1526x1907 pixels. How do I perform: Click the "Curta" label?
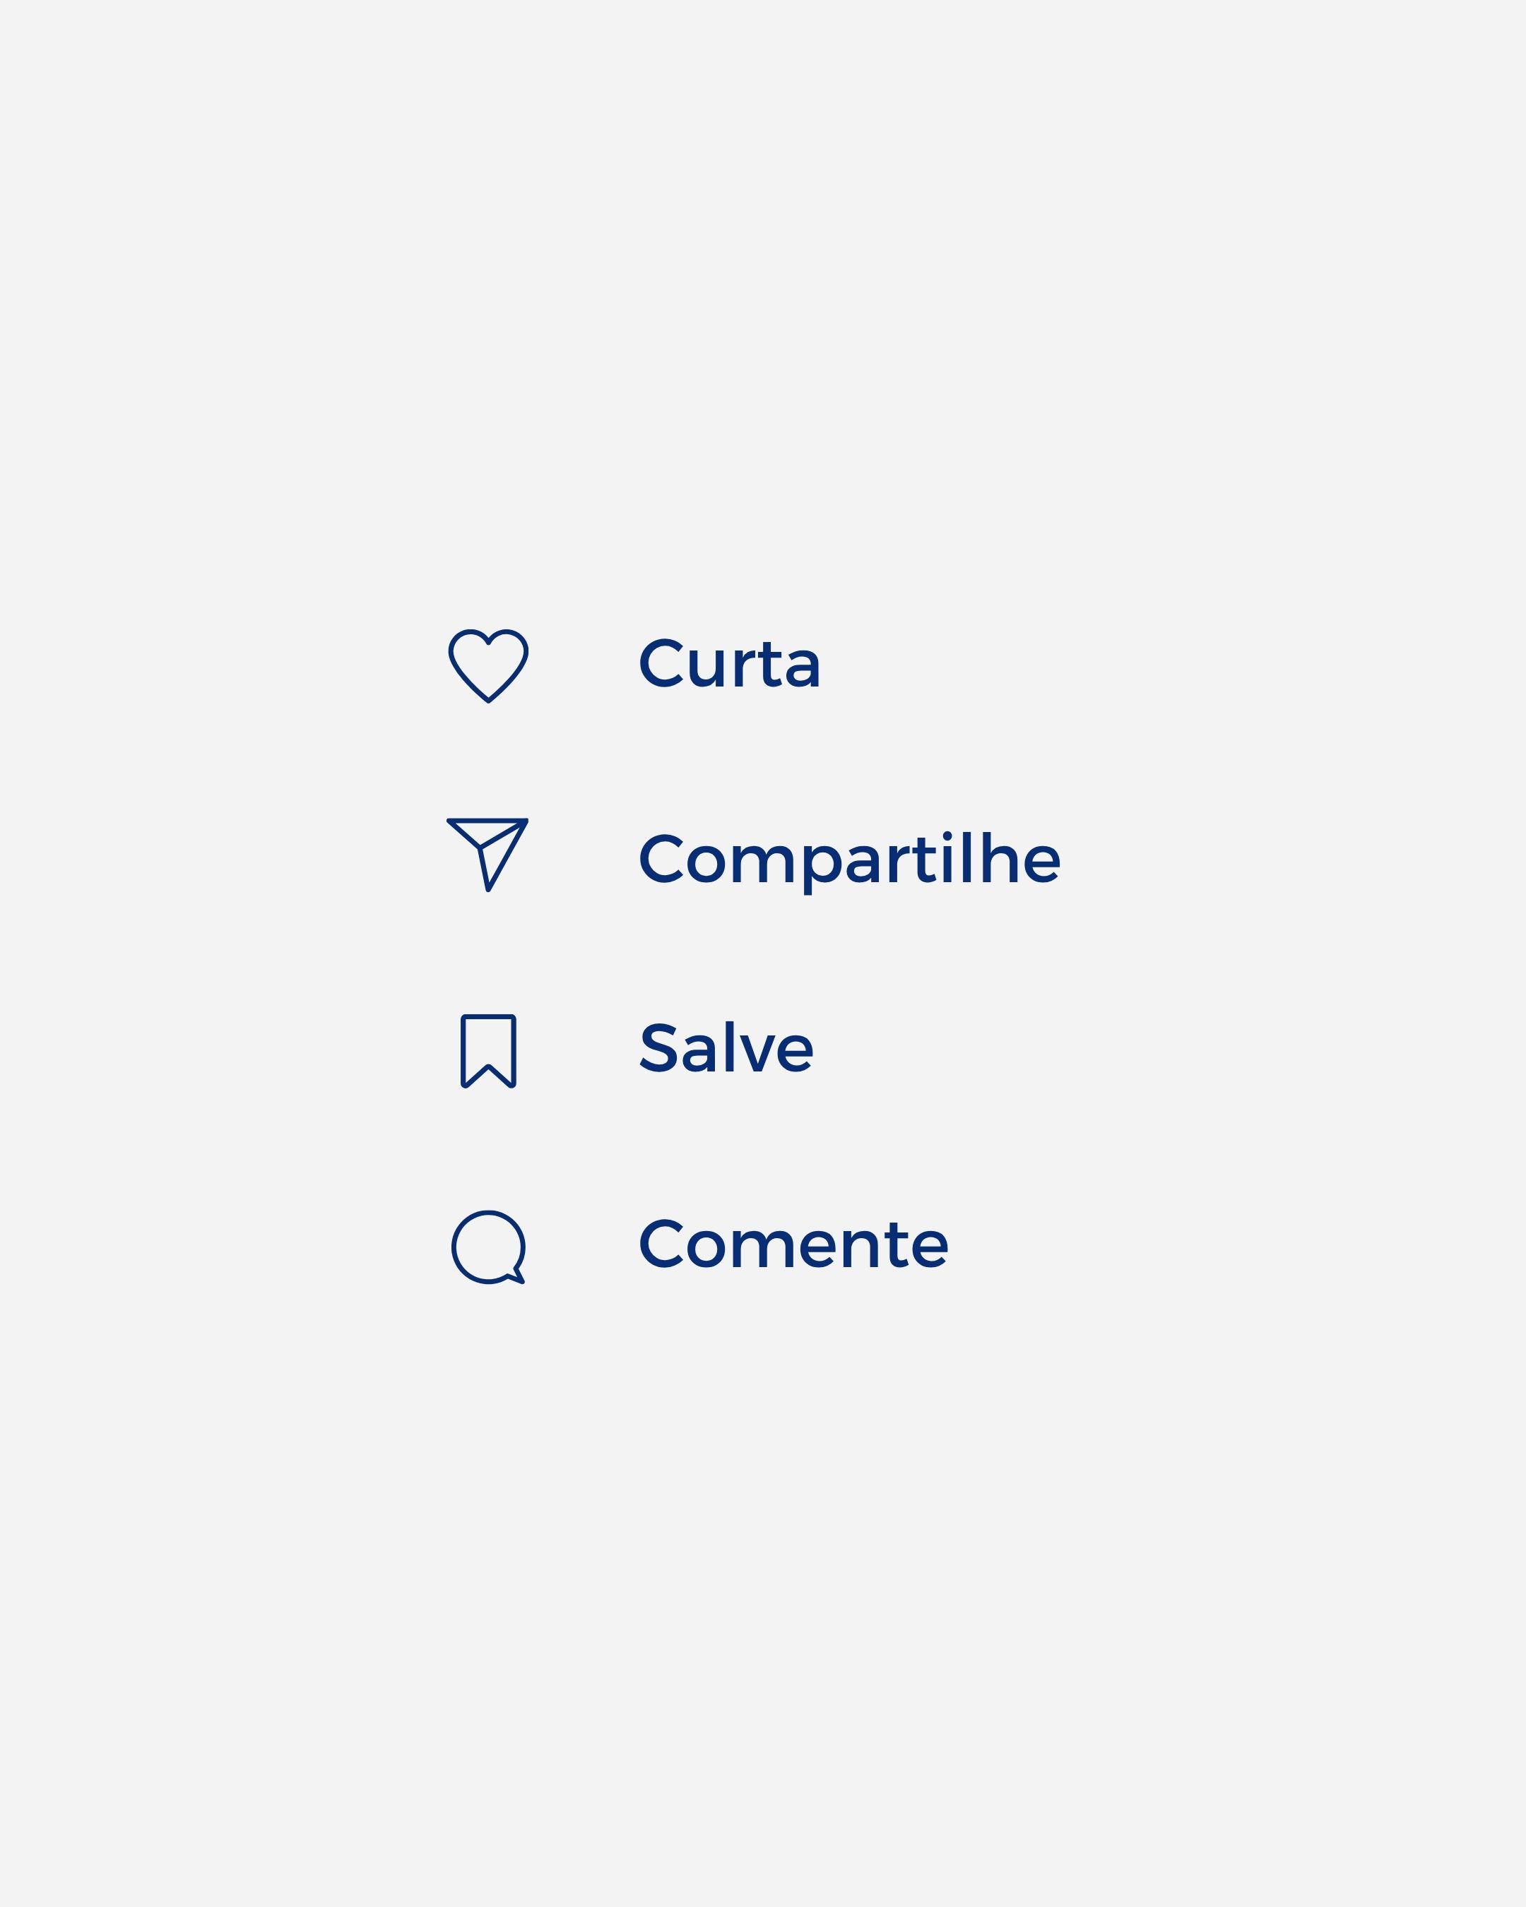tap(730, 664)
